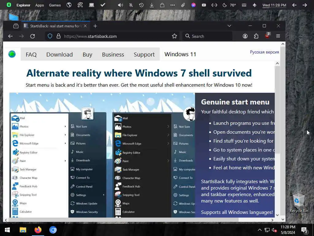This screenshot has width=314, height=236.
Task: Open the Explorer menu in top bar
Action: coord(23,5)
